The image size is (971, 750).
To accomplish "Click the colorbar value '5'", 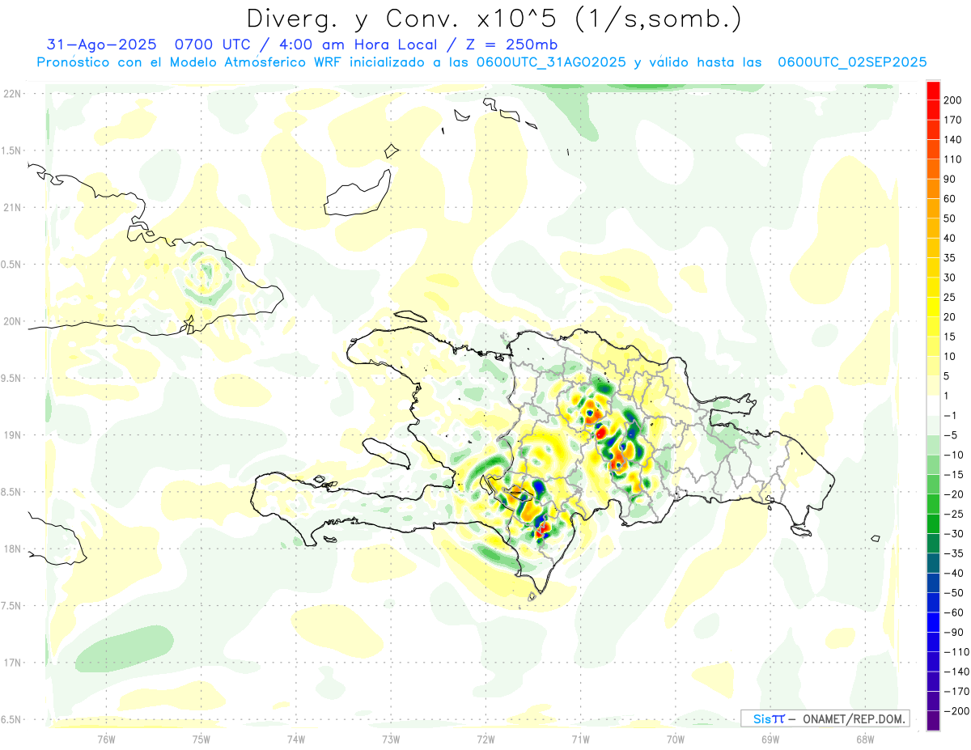I will pyautogui.click(x=947, y=376).
